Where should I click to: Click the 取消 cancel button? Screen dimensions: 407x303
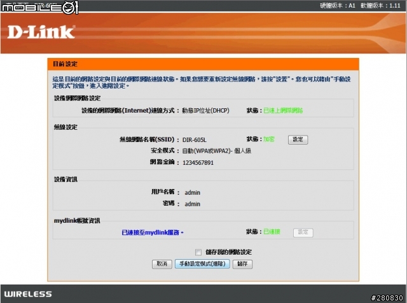[162, 264]
